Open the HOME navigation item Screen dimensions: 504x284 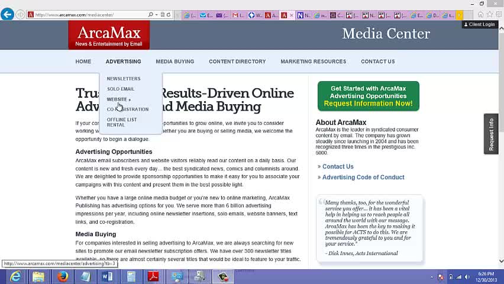[83, 62]
